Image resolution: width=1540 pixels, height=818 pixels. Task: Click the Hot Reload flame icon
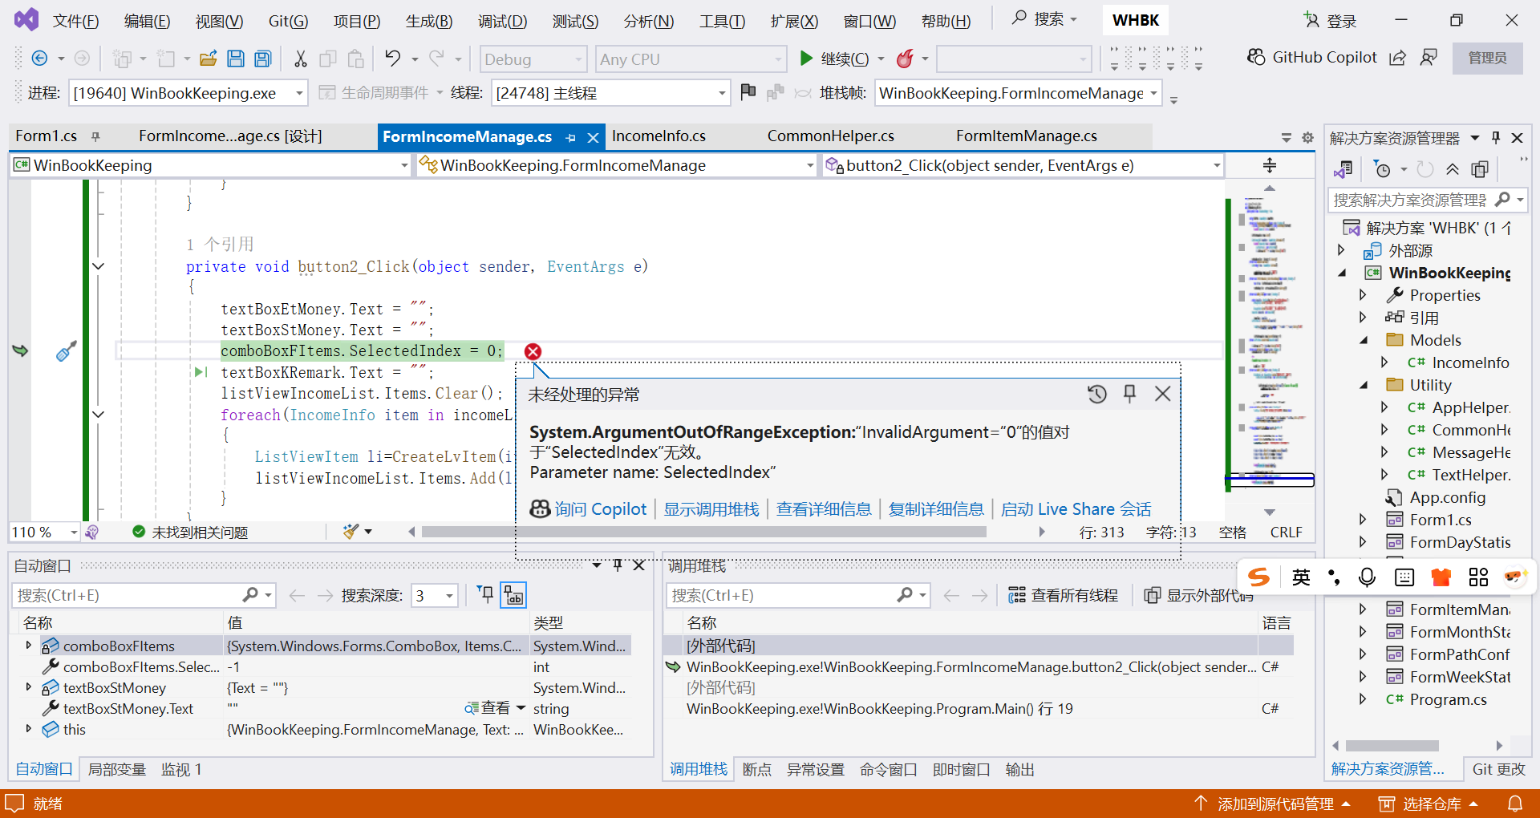click(x=906, y=59)
